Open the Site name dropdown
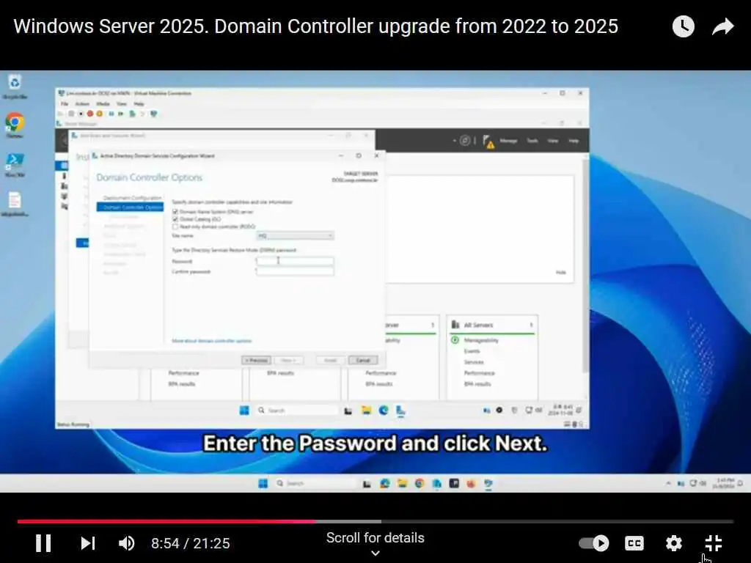Viewport: 751px width, 563px height. 295,235
